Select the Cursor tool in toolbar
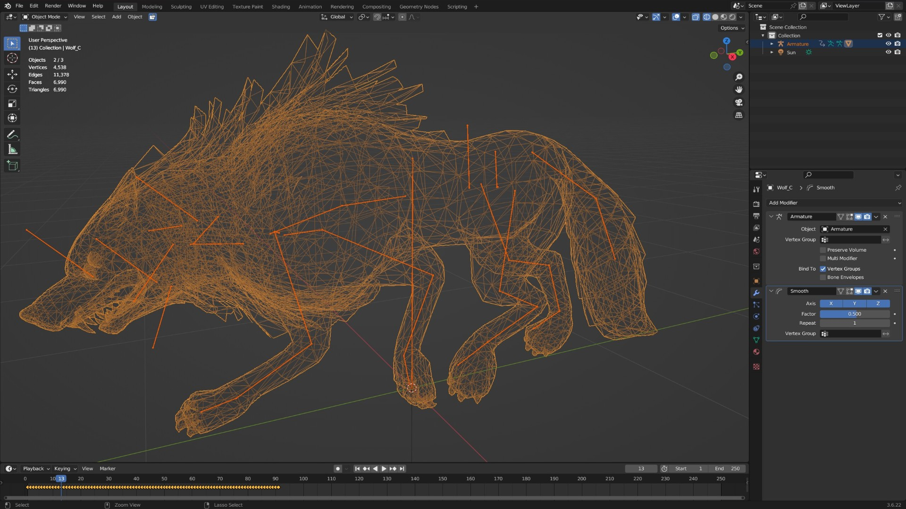 click(12, 58)
